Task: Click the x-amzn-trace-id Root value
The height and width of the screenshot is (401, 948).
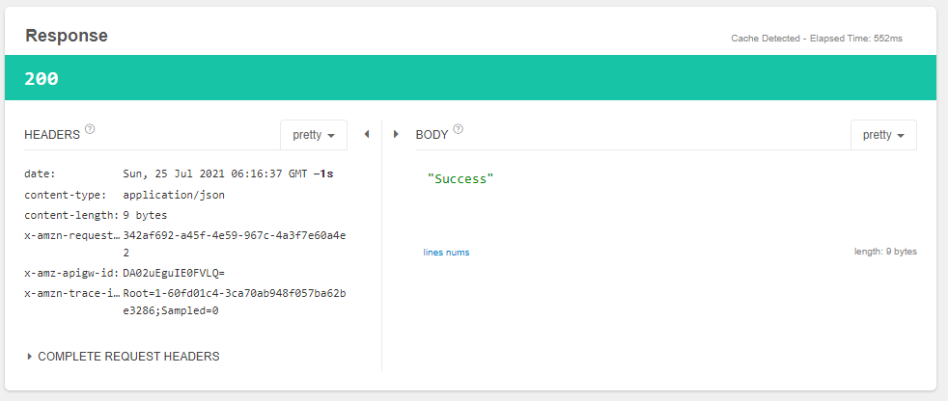Action: [234, 293]
